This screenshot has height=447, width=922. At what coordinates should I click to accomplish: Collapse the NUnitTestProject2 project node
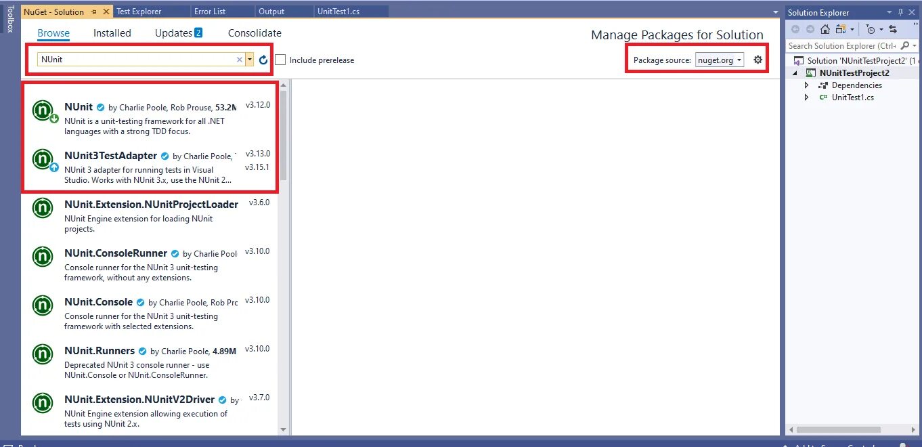click(795, 73)
